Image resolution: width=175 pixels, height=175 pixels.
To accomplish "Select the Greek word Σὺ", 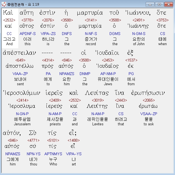I will (x=32, y=133).
